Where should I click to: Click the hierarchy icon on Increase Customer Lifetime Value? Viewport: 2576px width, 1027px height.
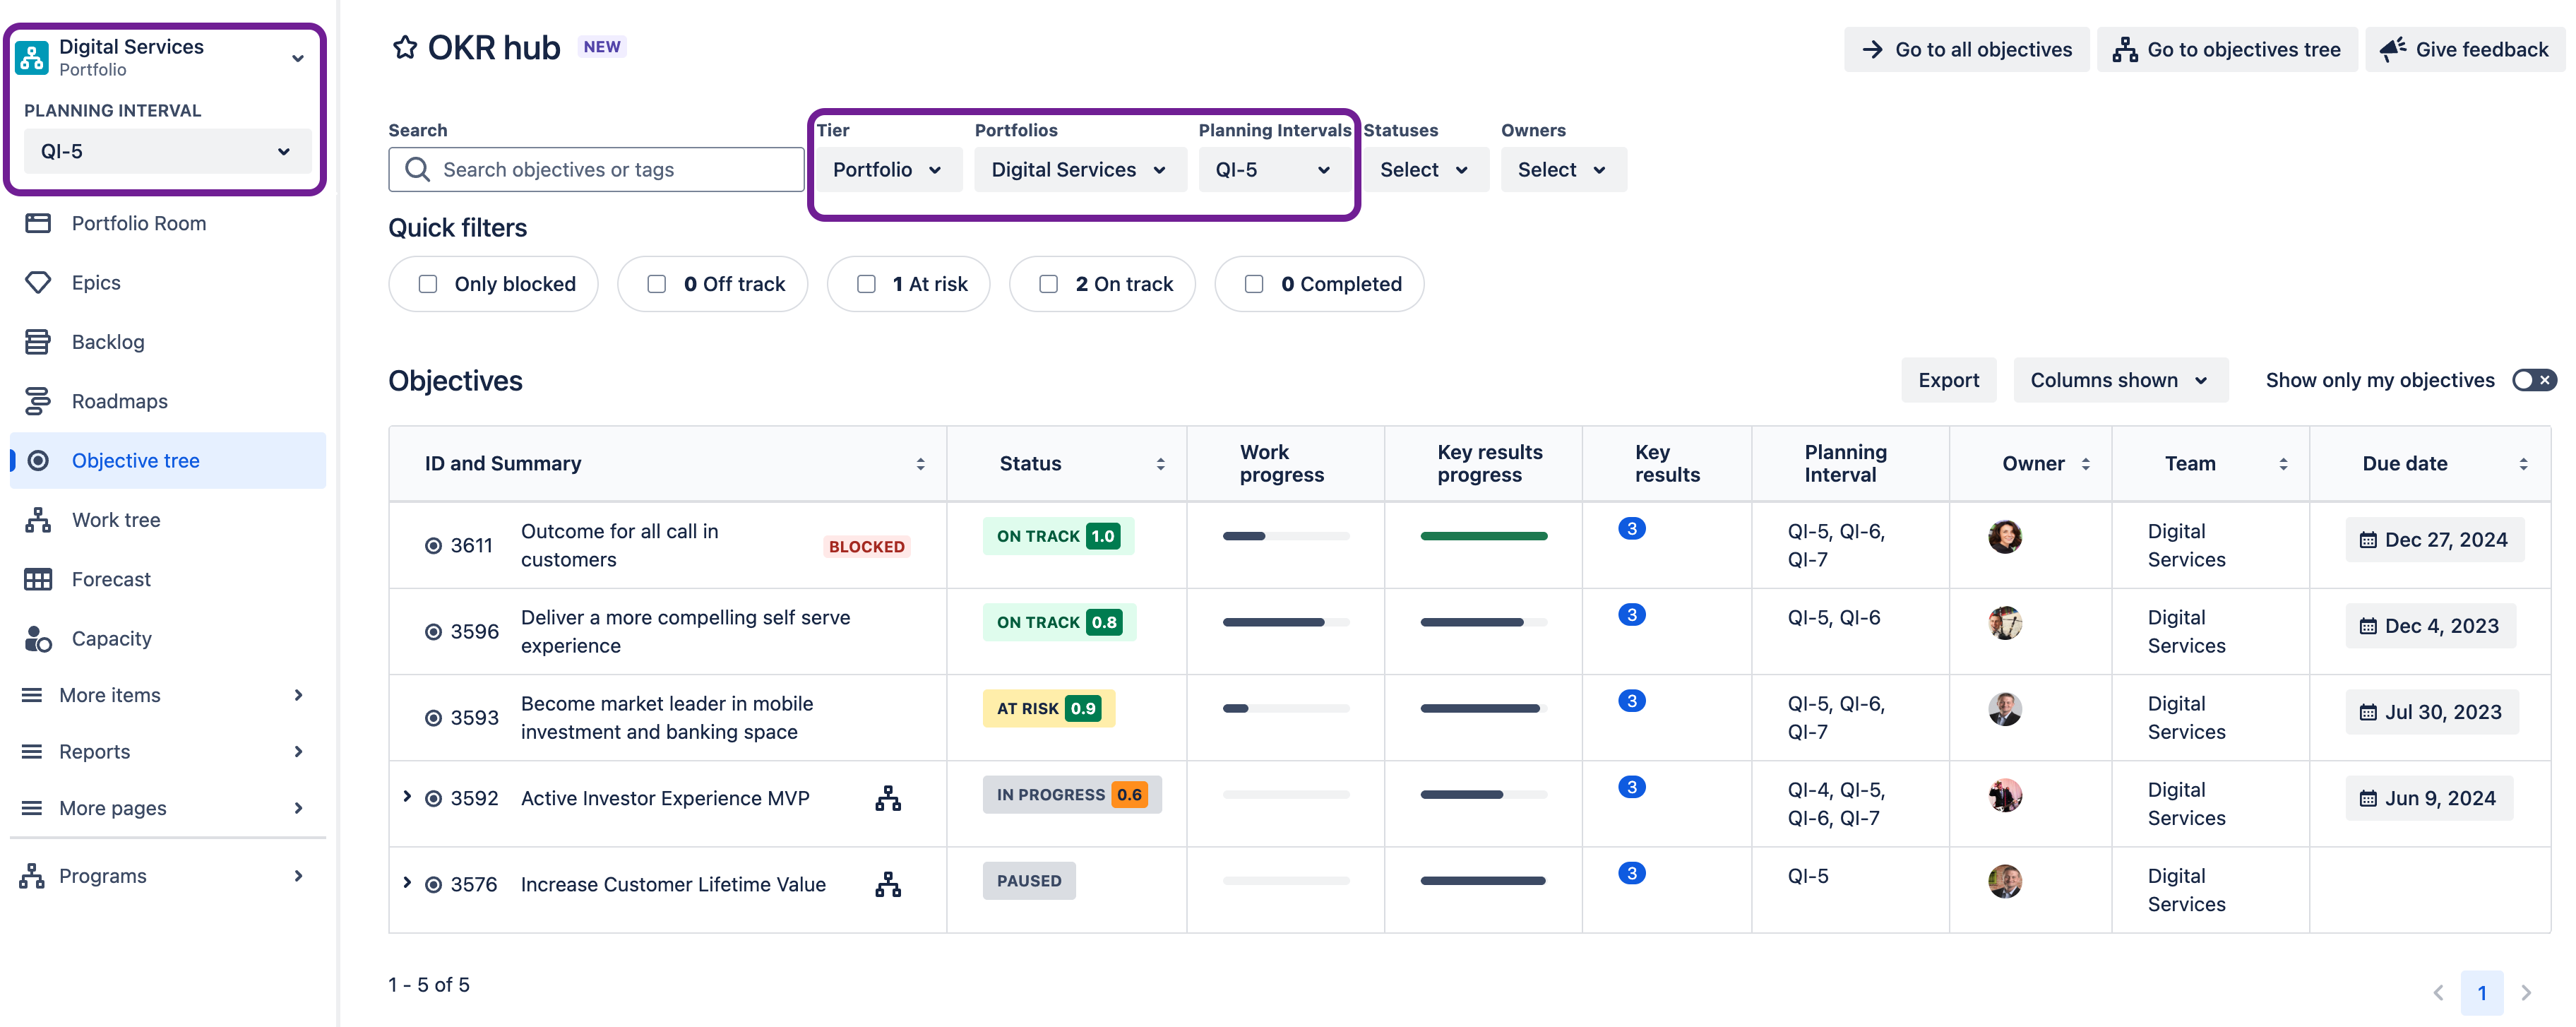click(888, 884)
